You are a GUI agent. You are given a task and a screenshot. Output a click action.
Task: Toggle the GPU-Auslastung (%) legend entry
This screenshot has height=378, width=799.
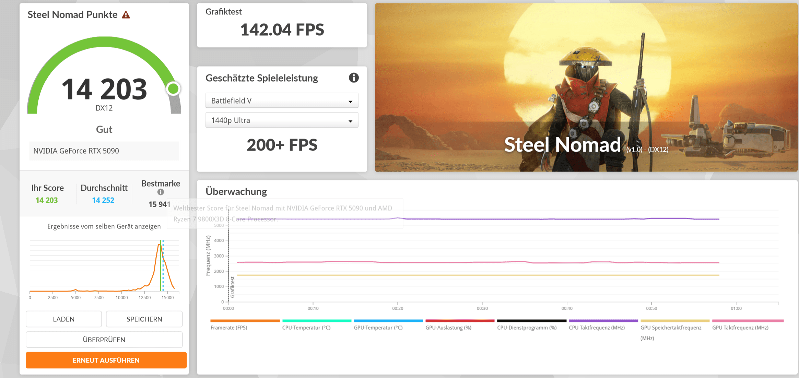pos(448,328)
